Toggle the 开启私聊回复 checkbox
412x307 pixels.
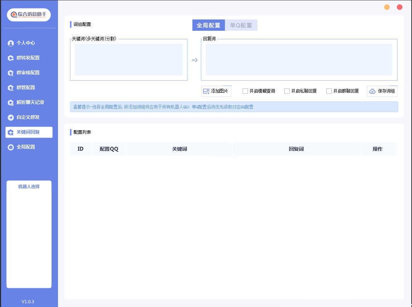pos(287,91)
